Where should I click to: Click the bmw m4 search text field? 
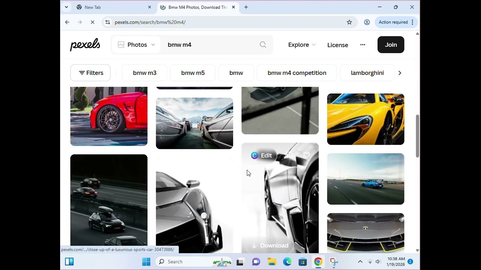[x=210, y=45]
